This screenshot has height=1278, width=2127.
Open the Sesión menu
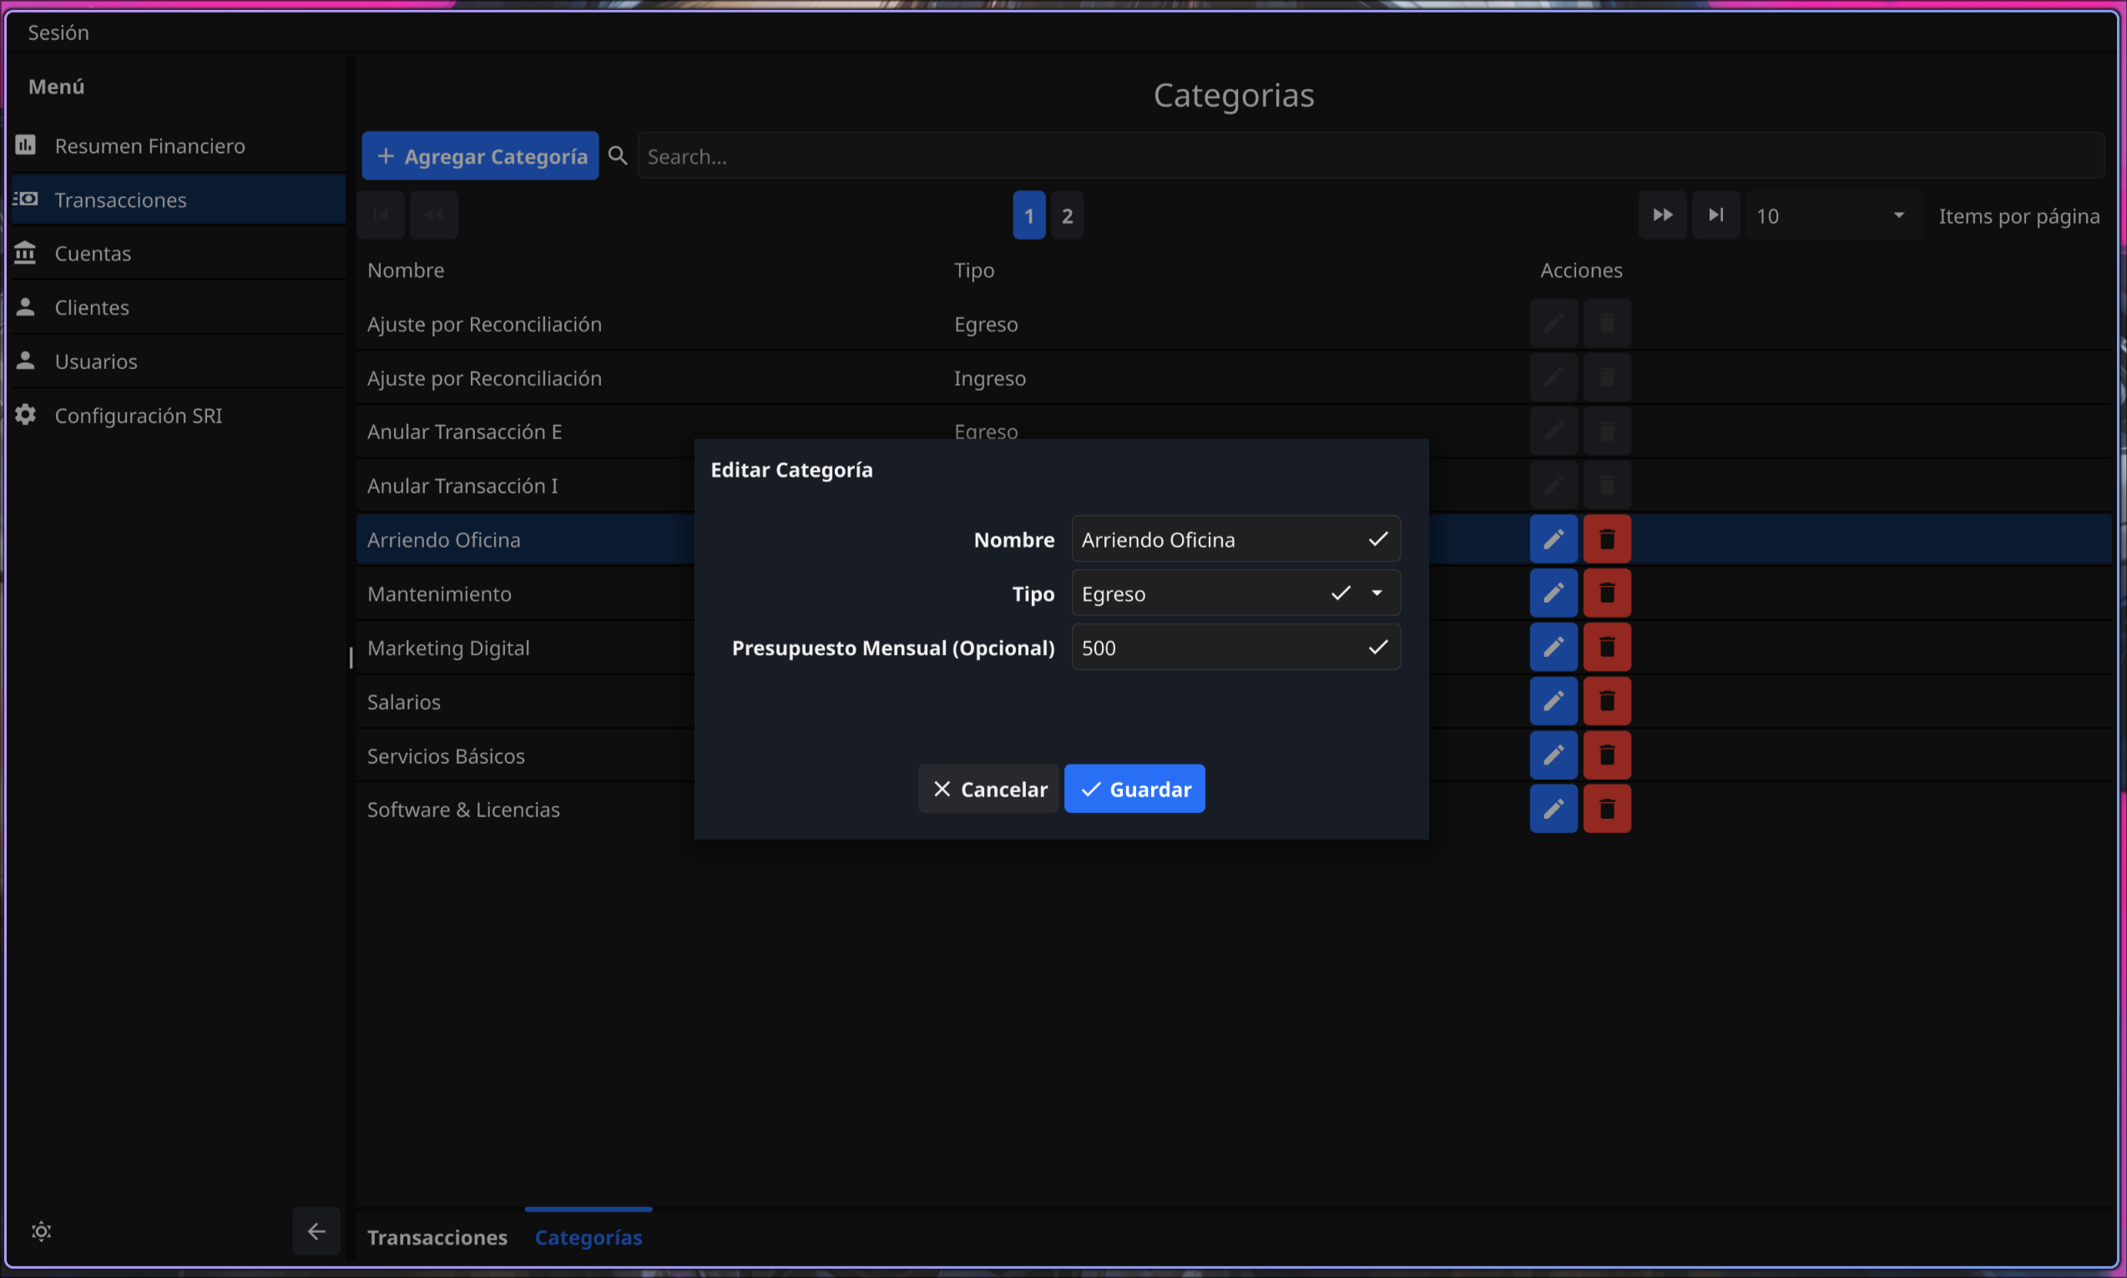click(58, 33)
